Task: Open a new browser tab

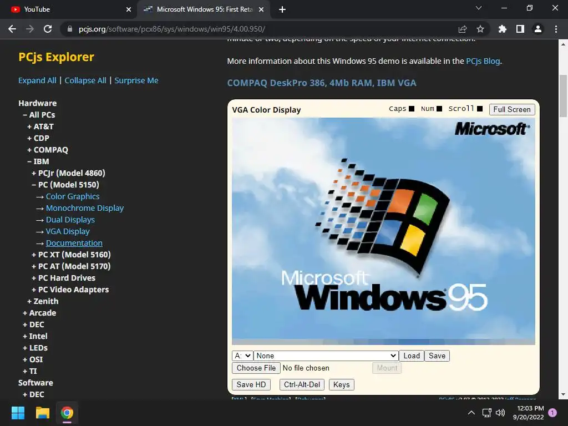Action: click(282, 9)
